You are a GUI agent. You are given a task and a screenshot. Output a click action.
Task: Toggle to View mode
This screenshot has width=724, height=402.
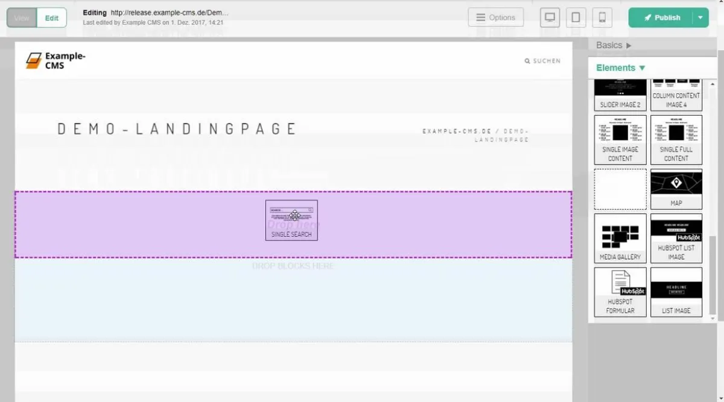(x=22, y=18)
